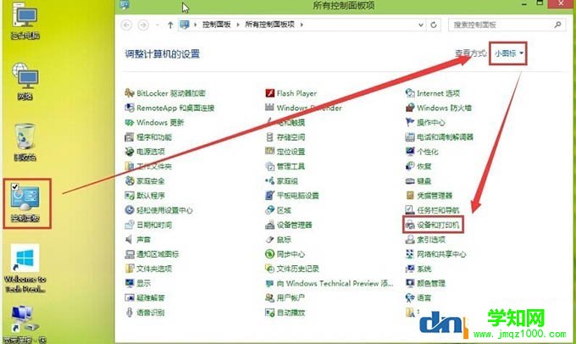This screenshot has height=344, width=576.
Task: Open the 日期和时间 icon
Action: 129,225
